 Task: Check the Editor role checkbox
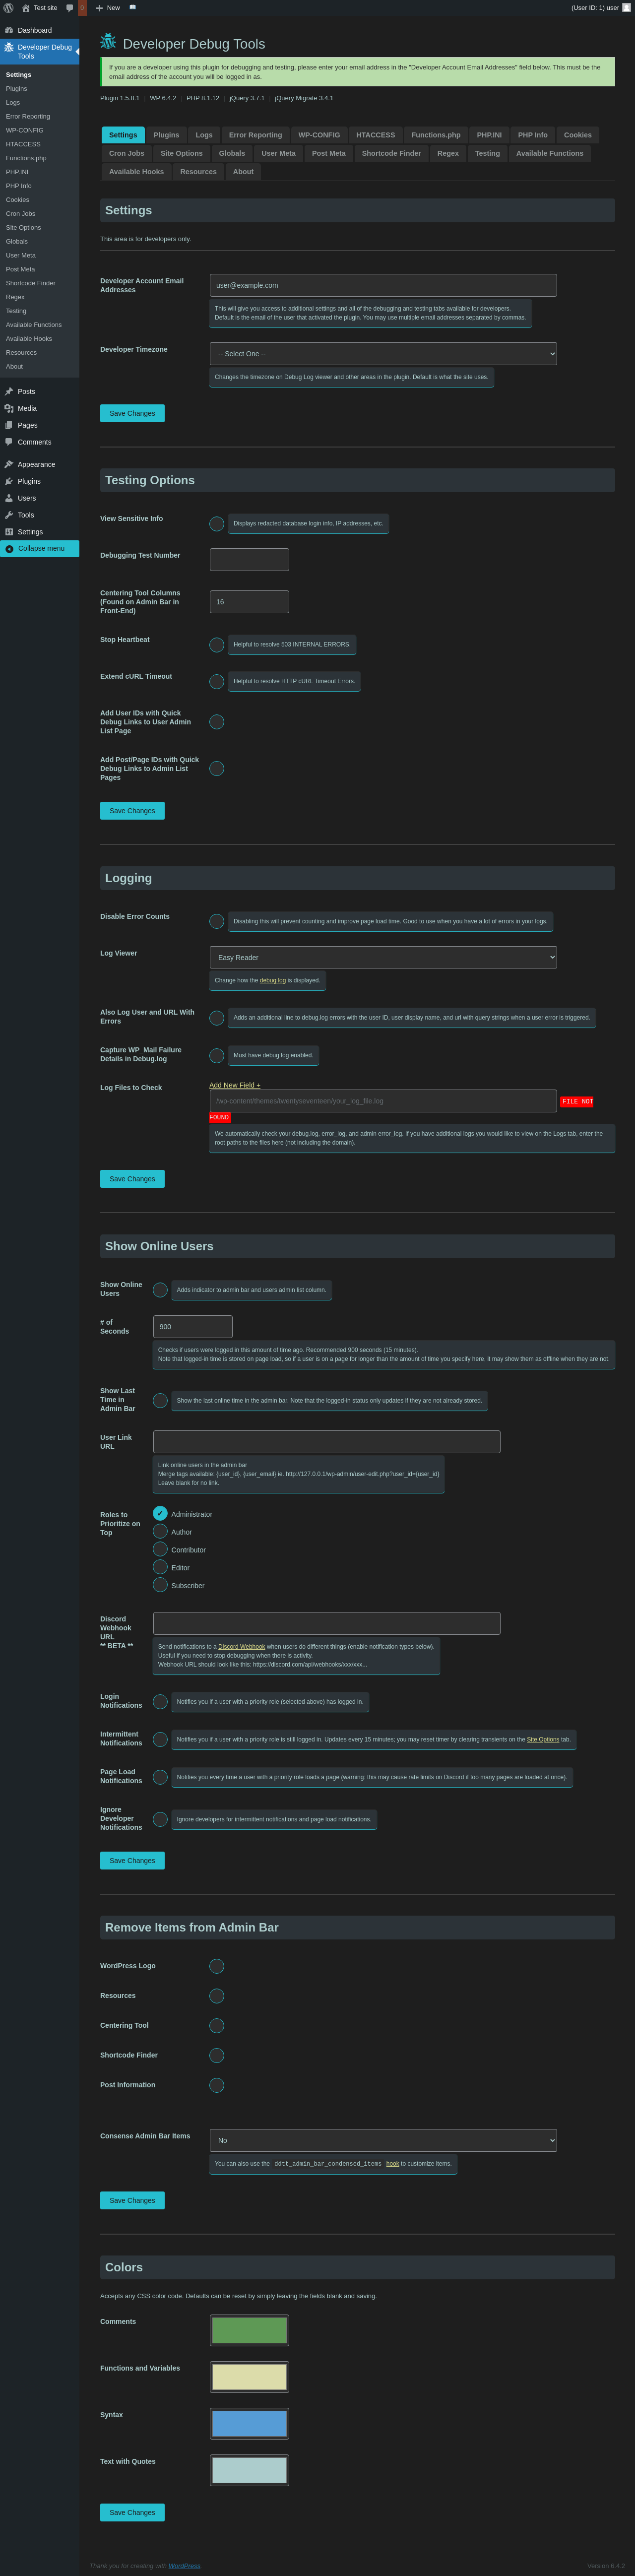point(160,1567)
